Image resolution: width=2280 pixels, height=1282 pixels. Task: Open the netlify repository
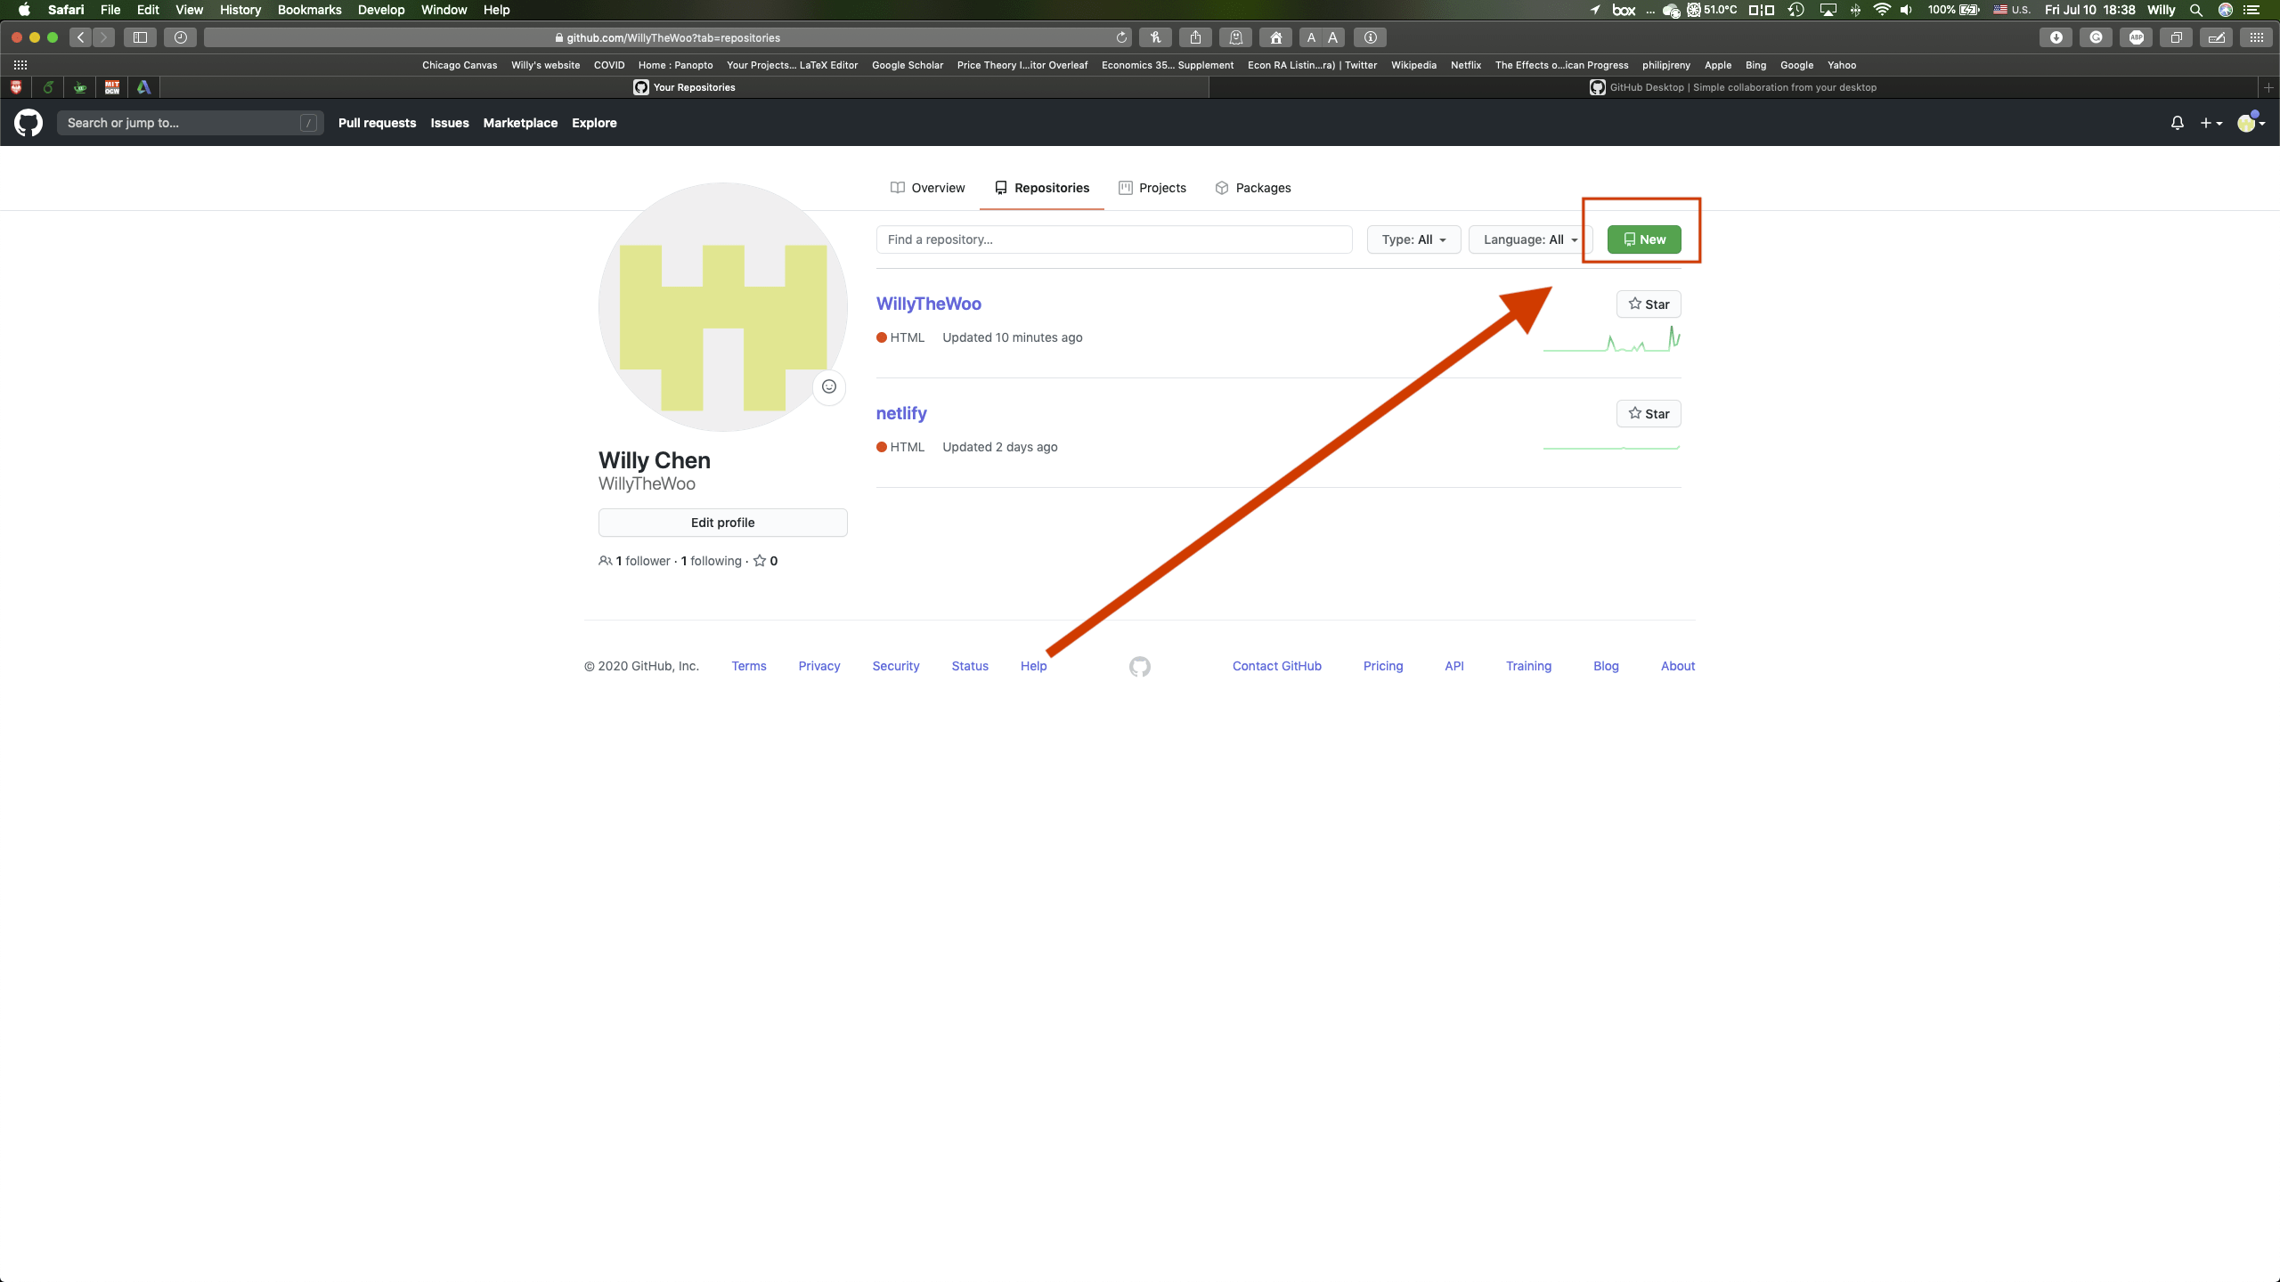901,413
